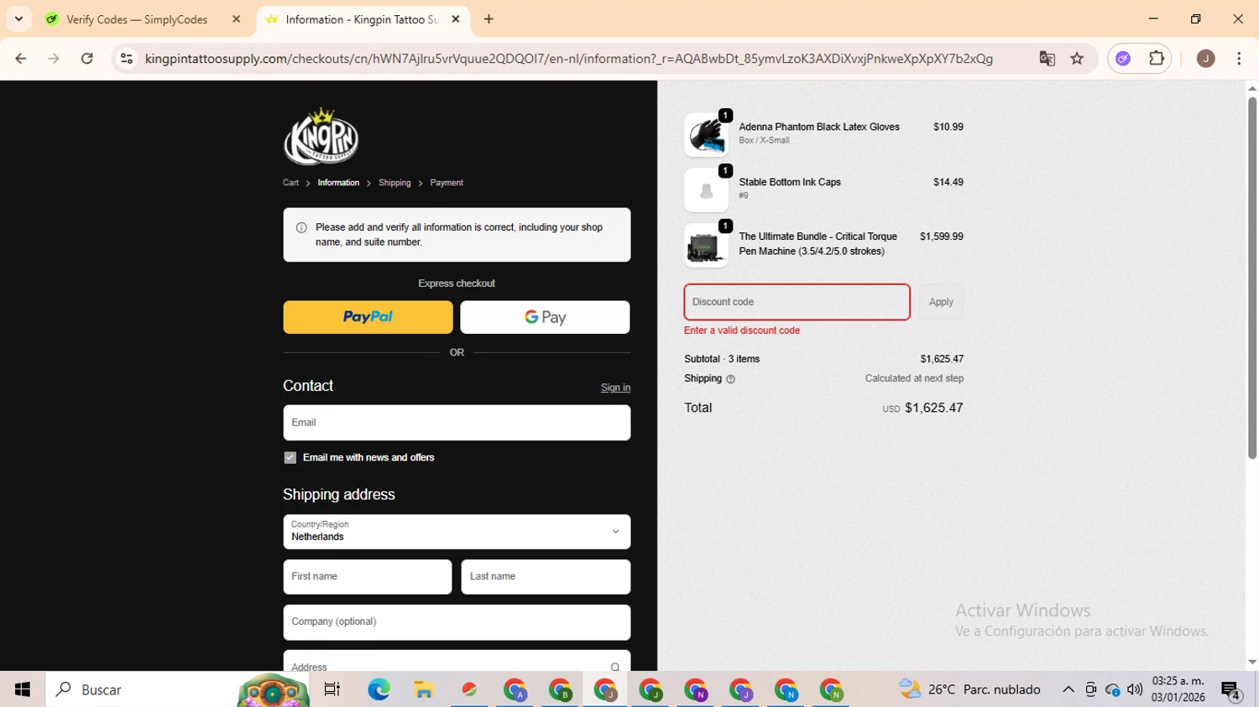Screen dimensions: 1259x707
Task: Close the Verify Codes SimplyCodes tab
Action: (236, 19)
